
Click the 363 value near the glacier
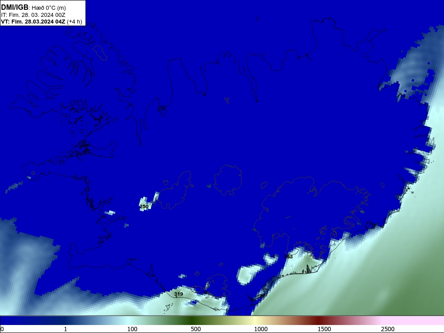click(x=288, y=257)
